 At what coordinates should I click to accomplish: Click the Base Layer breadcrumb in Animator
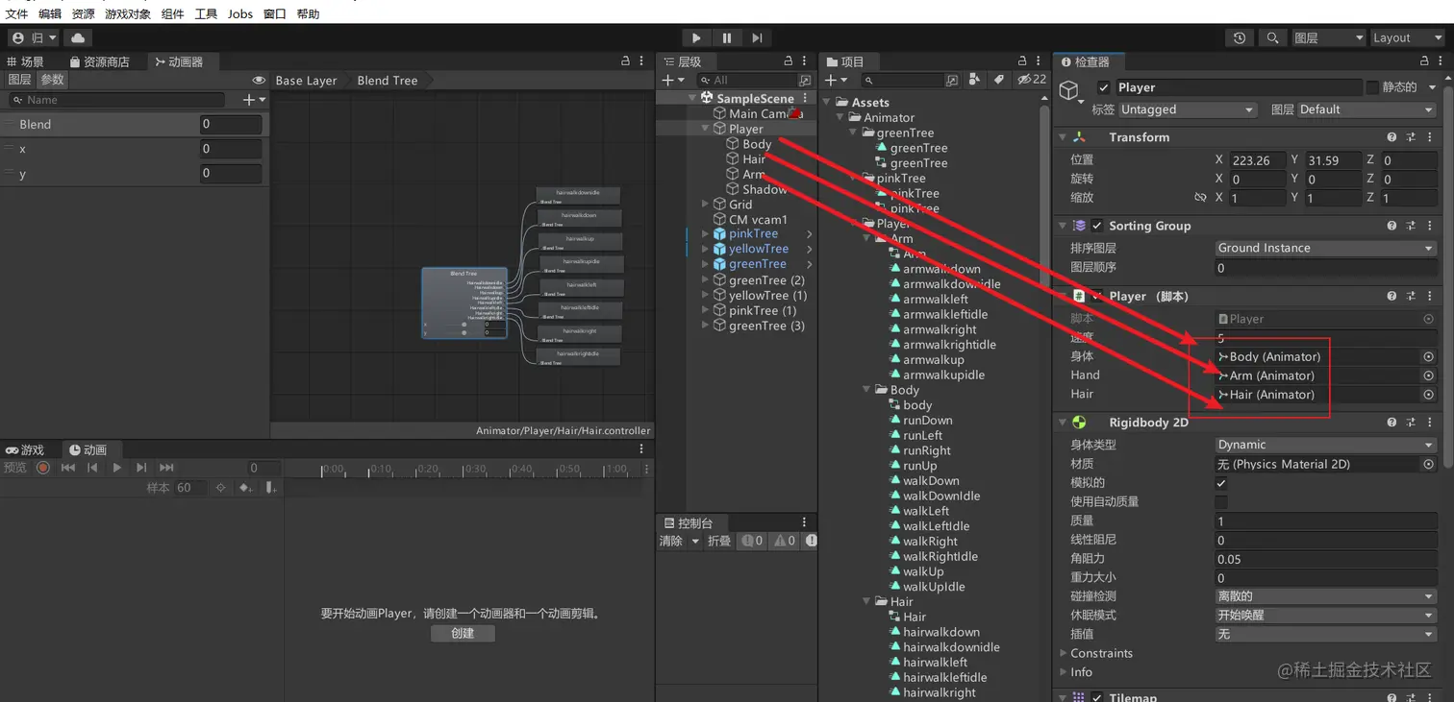[x=306, y=81]
